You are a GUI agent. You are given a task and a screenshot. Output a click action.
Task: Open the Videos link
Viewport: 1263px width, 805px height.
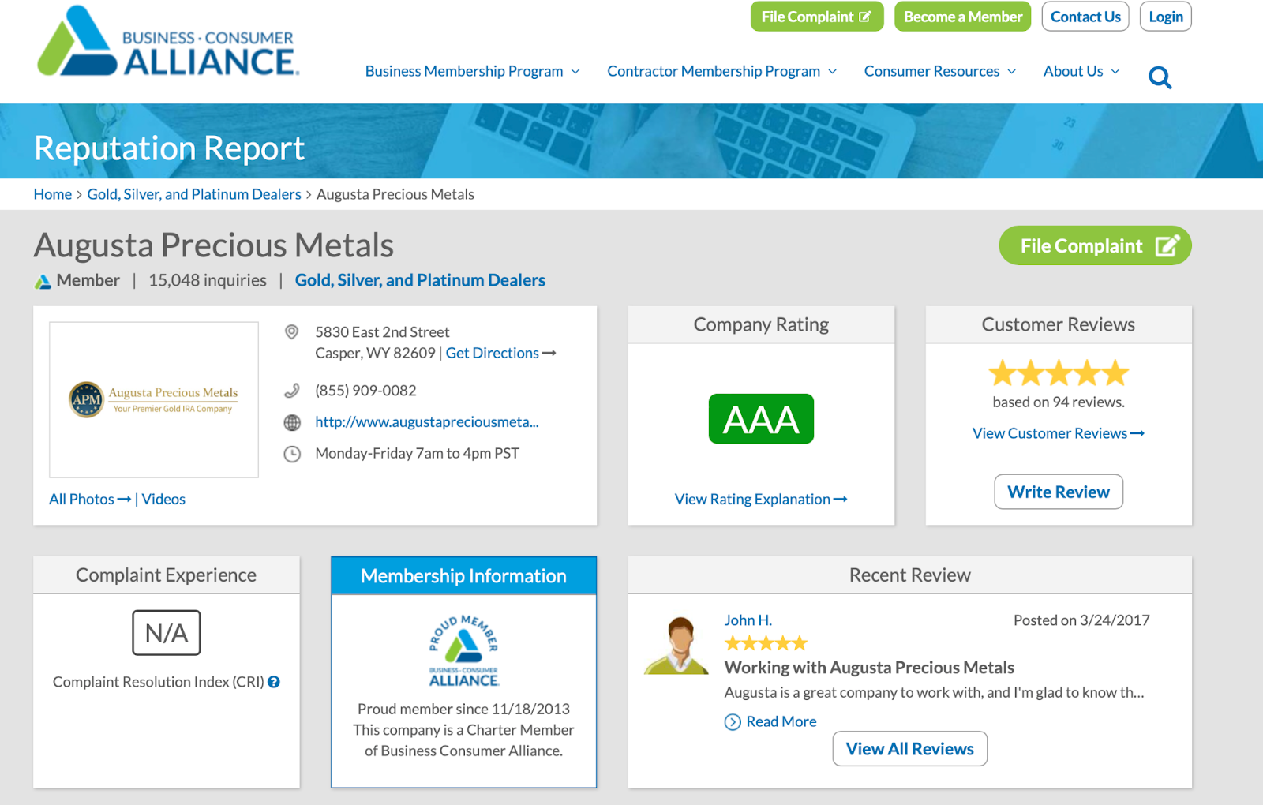point(163,500)
